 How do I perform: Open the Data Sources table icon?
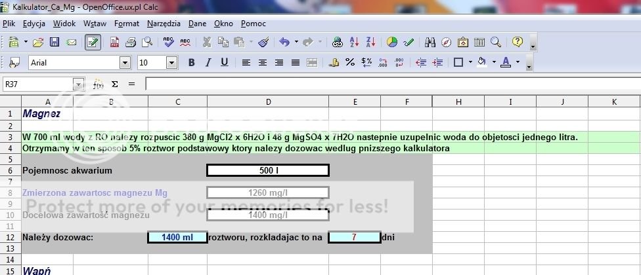pos(479,42)
